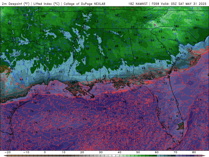Click the "67" dewpoint value on the map
The width and height of the screenshot is (209, 157).
[161, 73]
